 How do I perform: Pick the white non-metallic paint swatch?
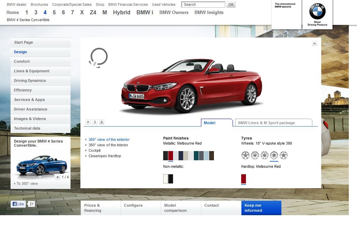point(166,179)
